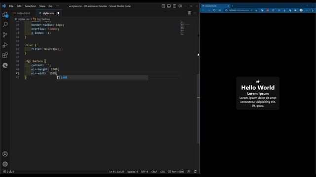Open a new browser tab with plus

pyautogui.click(x=233, y=6)
